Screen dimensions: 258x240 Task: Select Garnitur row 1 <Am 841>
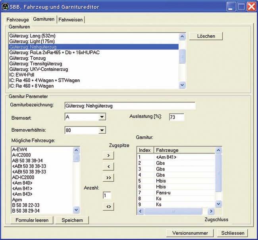pyautogui.click(x=176, y=157)
